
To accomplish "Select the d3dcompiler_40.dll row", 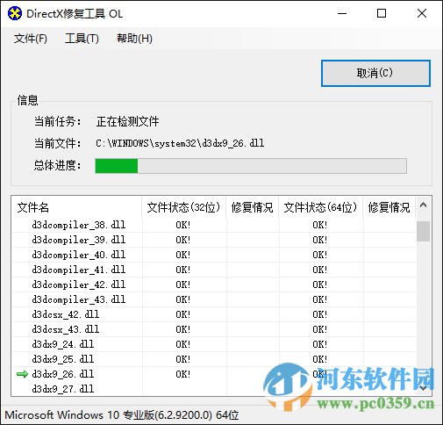I will tap(213, 255).
